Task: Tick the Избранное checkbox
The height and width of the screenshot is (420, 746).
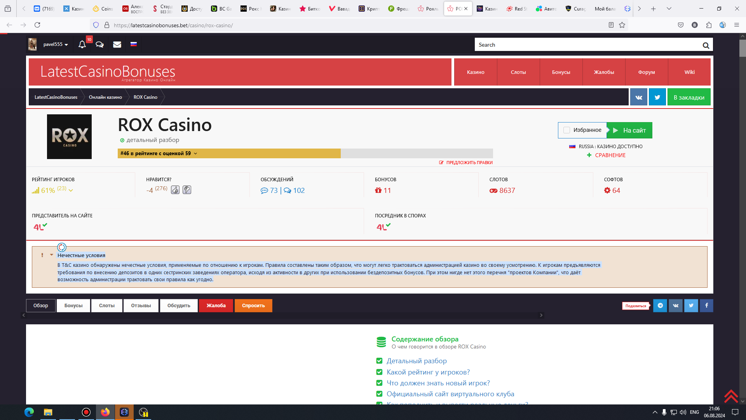Action: pos(566,130)
